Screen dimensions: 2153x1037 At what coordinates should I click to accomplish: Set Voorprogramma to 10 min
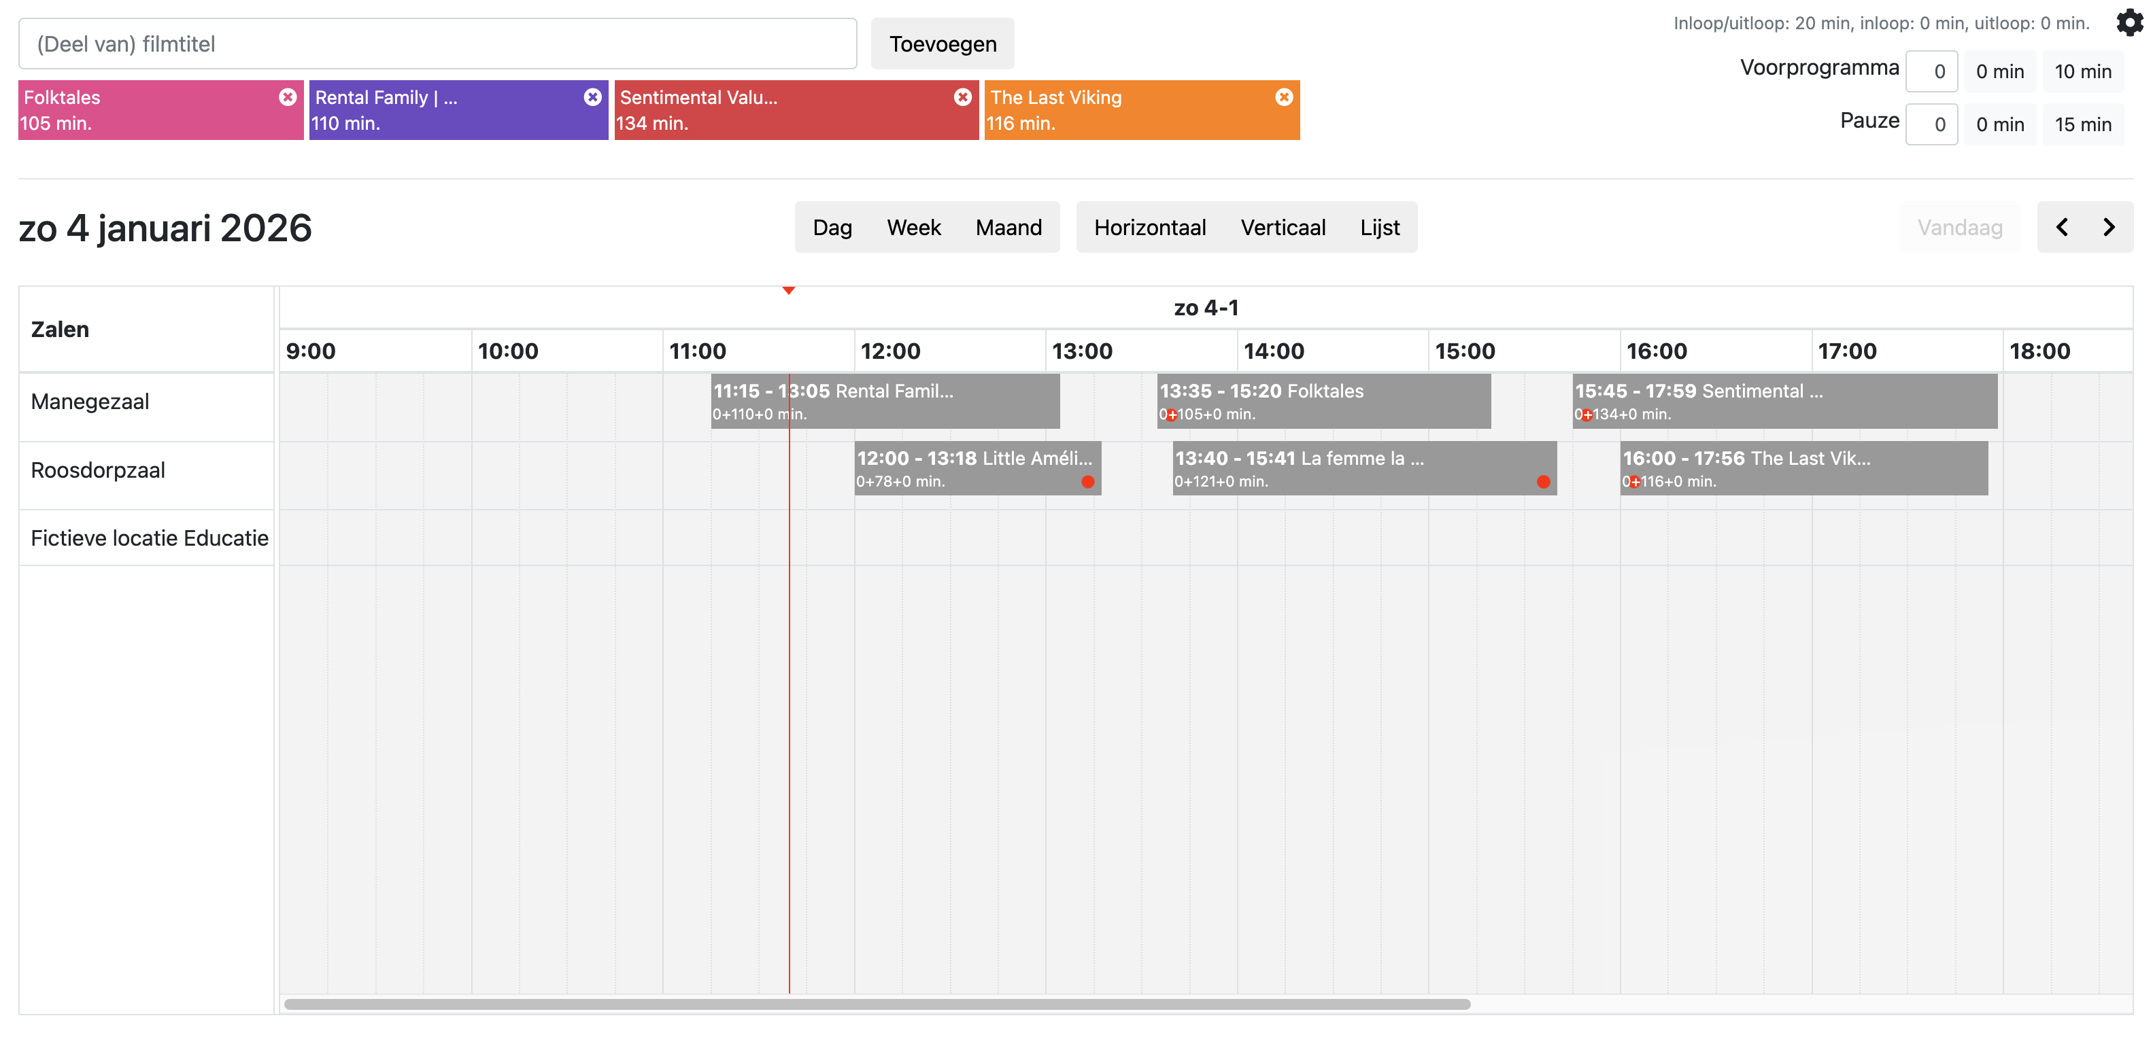[x=2082, y=72]
